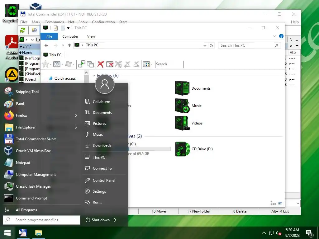Expand the File Explorer jump list arrow
This screenshot has height=239, width=319.
(x=76, y=127)
